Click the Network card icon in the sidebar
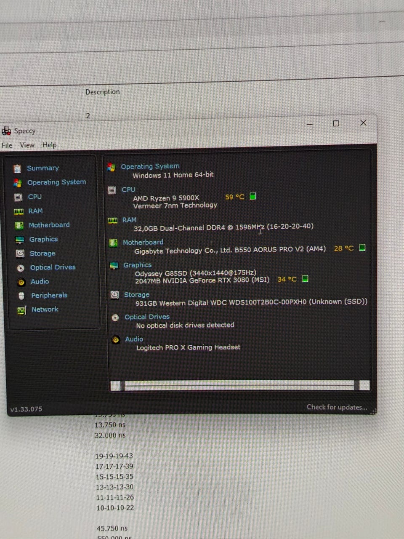Screen dimensions: 404x539 pyautogui.click(x=21, y=310)
